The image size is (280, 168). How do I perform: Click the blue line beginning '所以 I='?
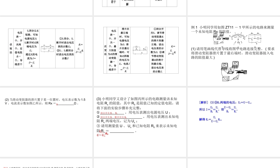click(218, 109)
